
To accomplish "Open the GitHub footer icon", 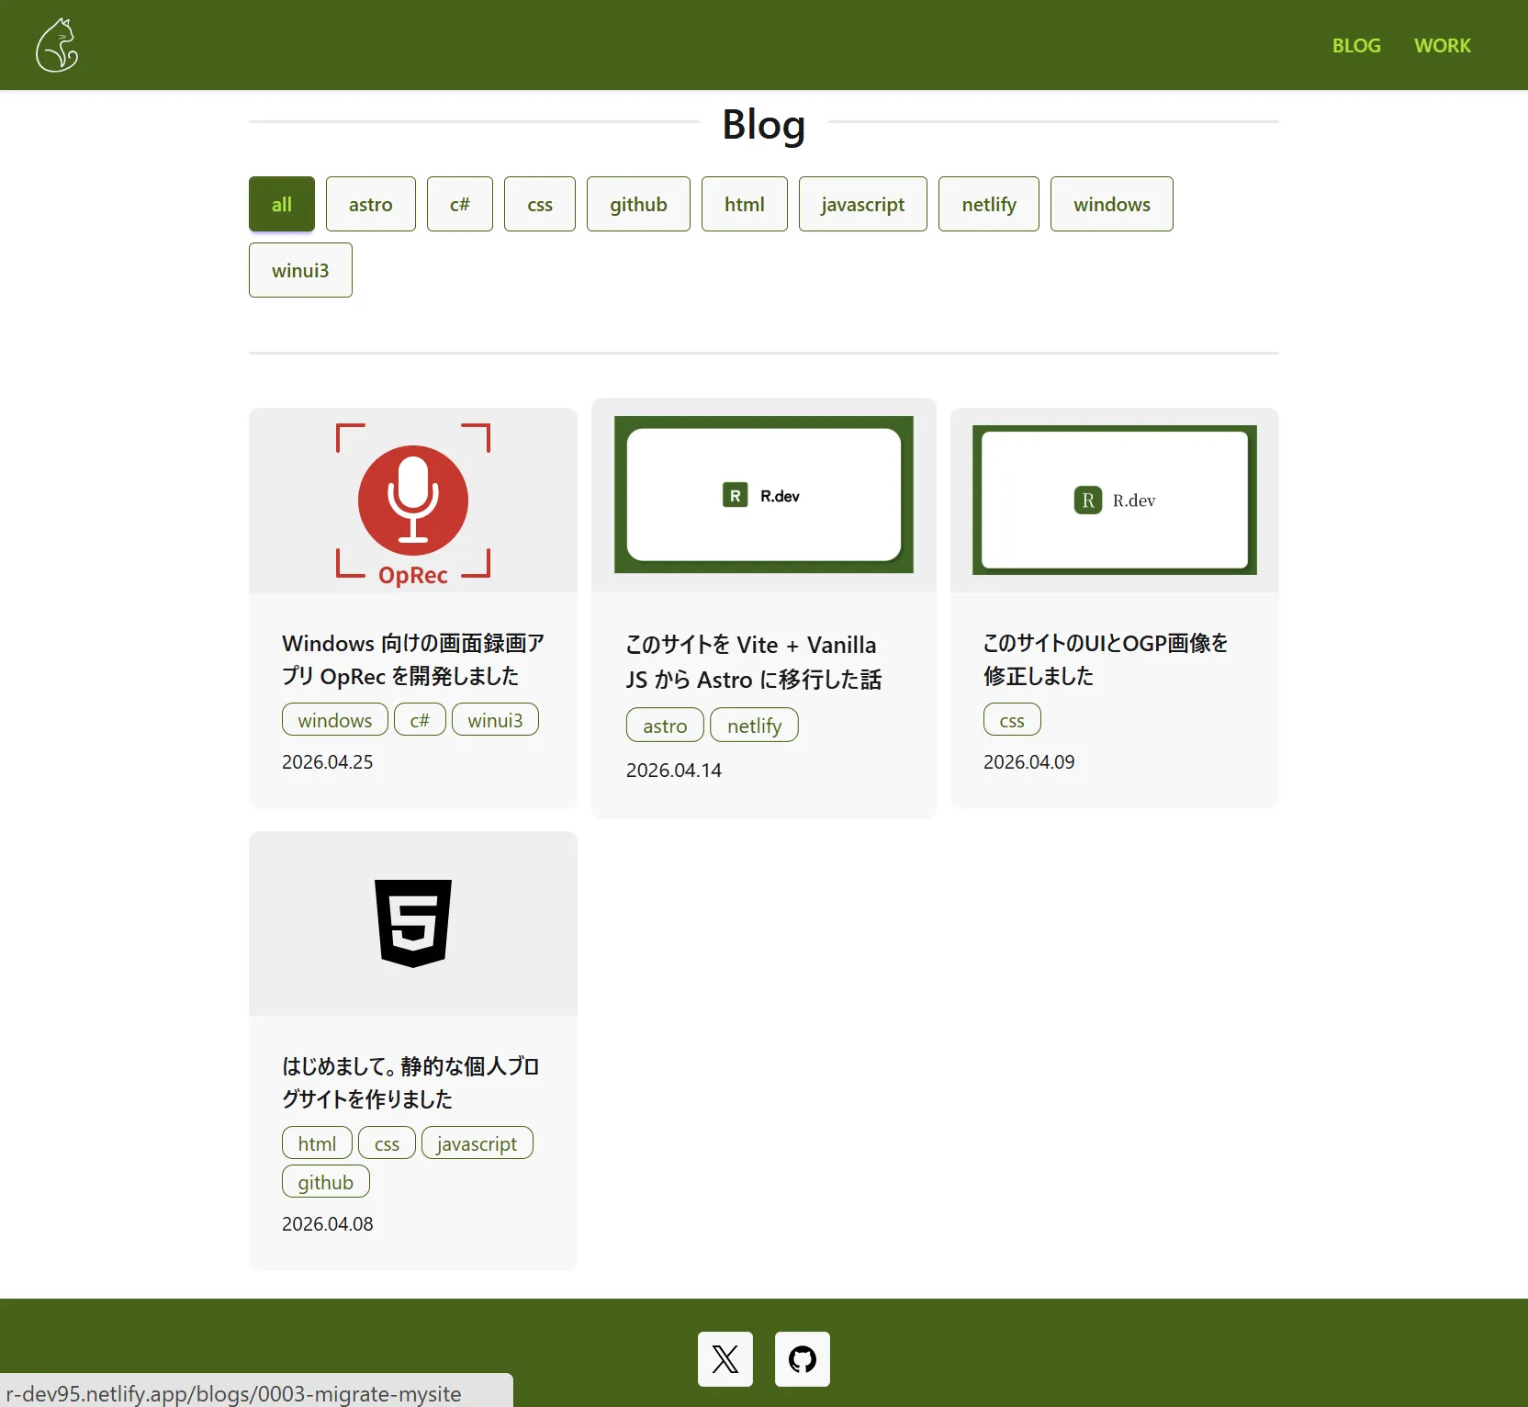I will 803,1359.
